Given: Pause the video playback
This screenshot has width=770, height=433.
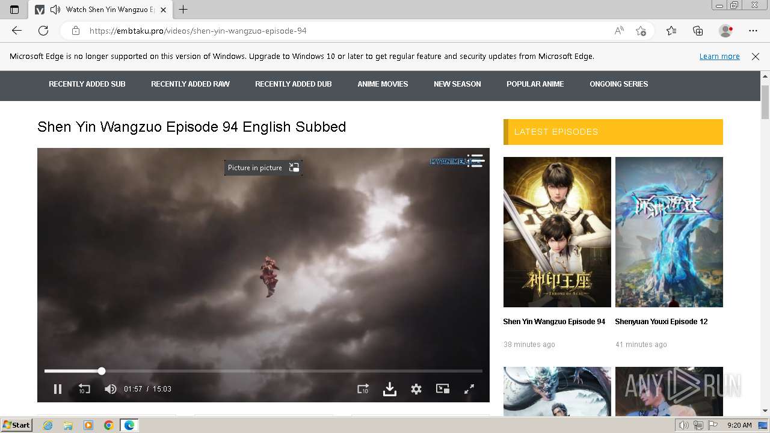Looking at the screenshot, I should point(58,389).
